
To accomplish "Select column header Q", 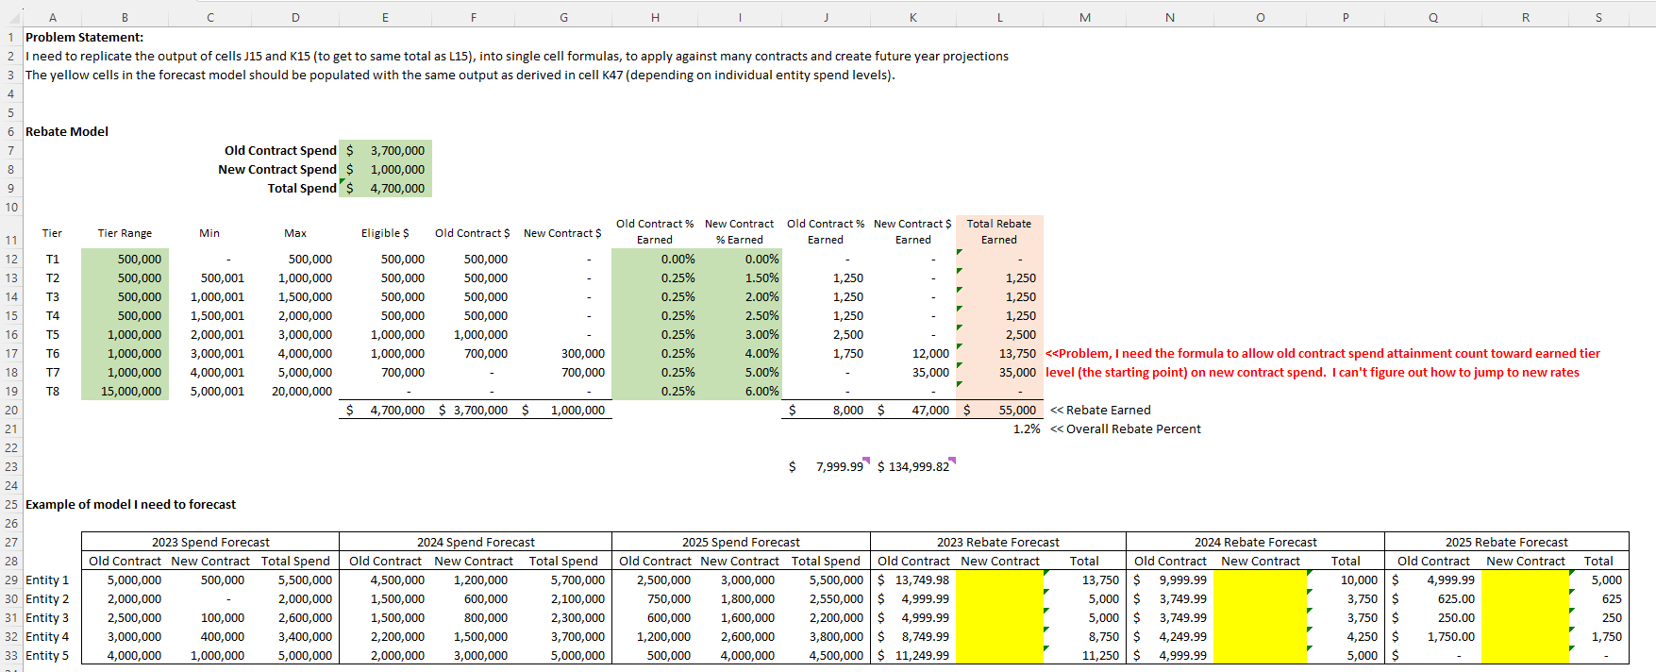I will point(1433,17).
